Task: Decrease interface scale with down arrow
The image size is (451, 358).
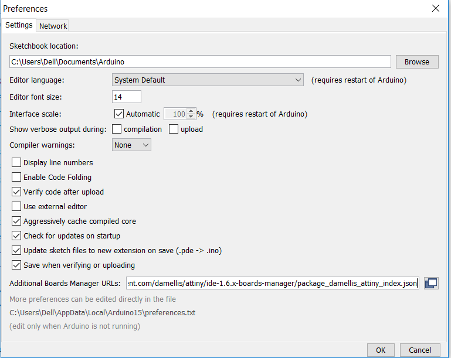Action: point(191,117)
